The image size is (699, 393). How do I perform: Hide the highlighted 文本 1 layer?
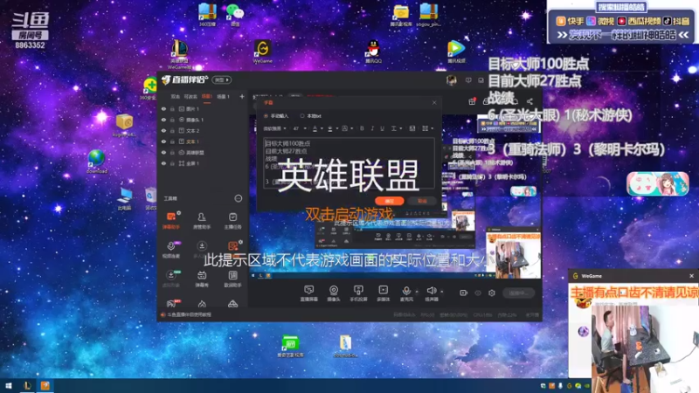(163, 141)
